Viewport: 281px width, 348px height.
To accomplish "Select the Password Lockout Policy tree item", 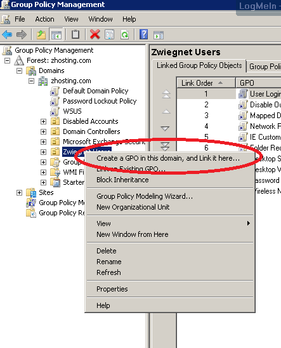I will [100, 101].
